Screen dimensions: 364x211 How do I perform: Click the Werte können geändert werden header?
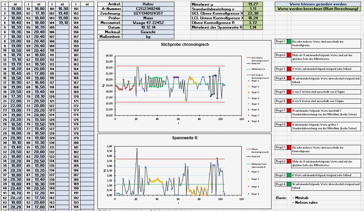pos(318,4)
